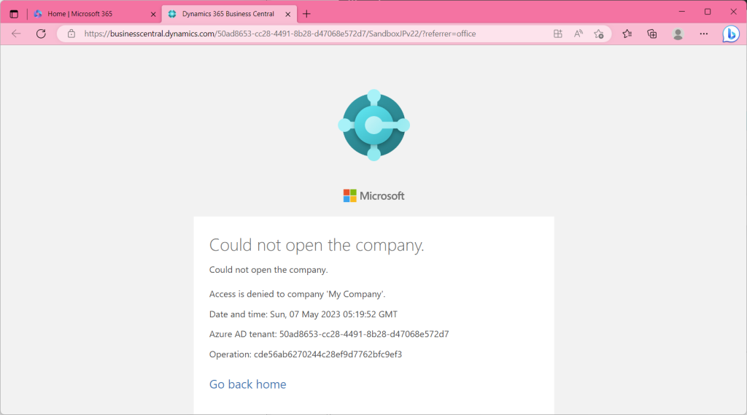Minimize the browser window

point(682,12)
